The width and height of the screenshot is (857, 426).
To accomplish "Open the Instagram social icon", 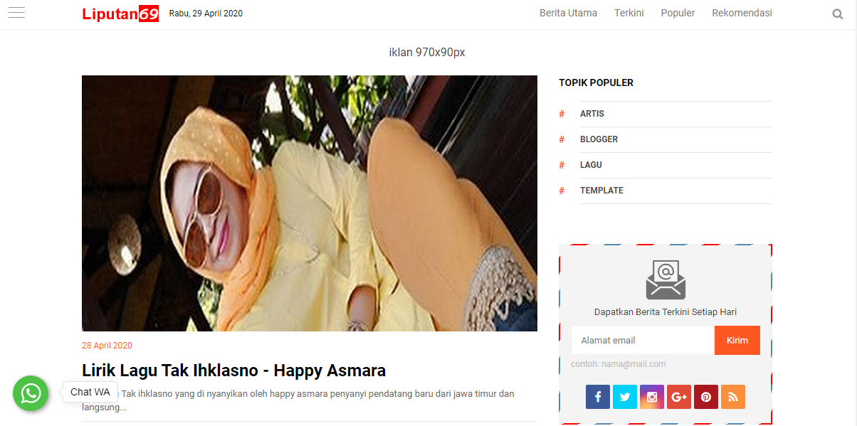I will point(652,397).
